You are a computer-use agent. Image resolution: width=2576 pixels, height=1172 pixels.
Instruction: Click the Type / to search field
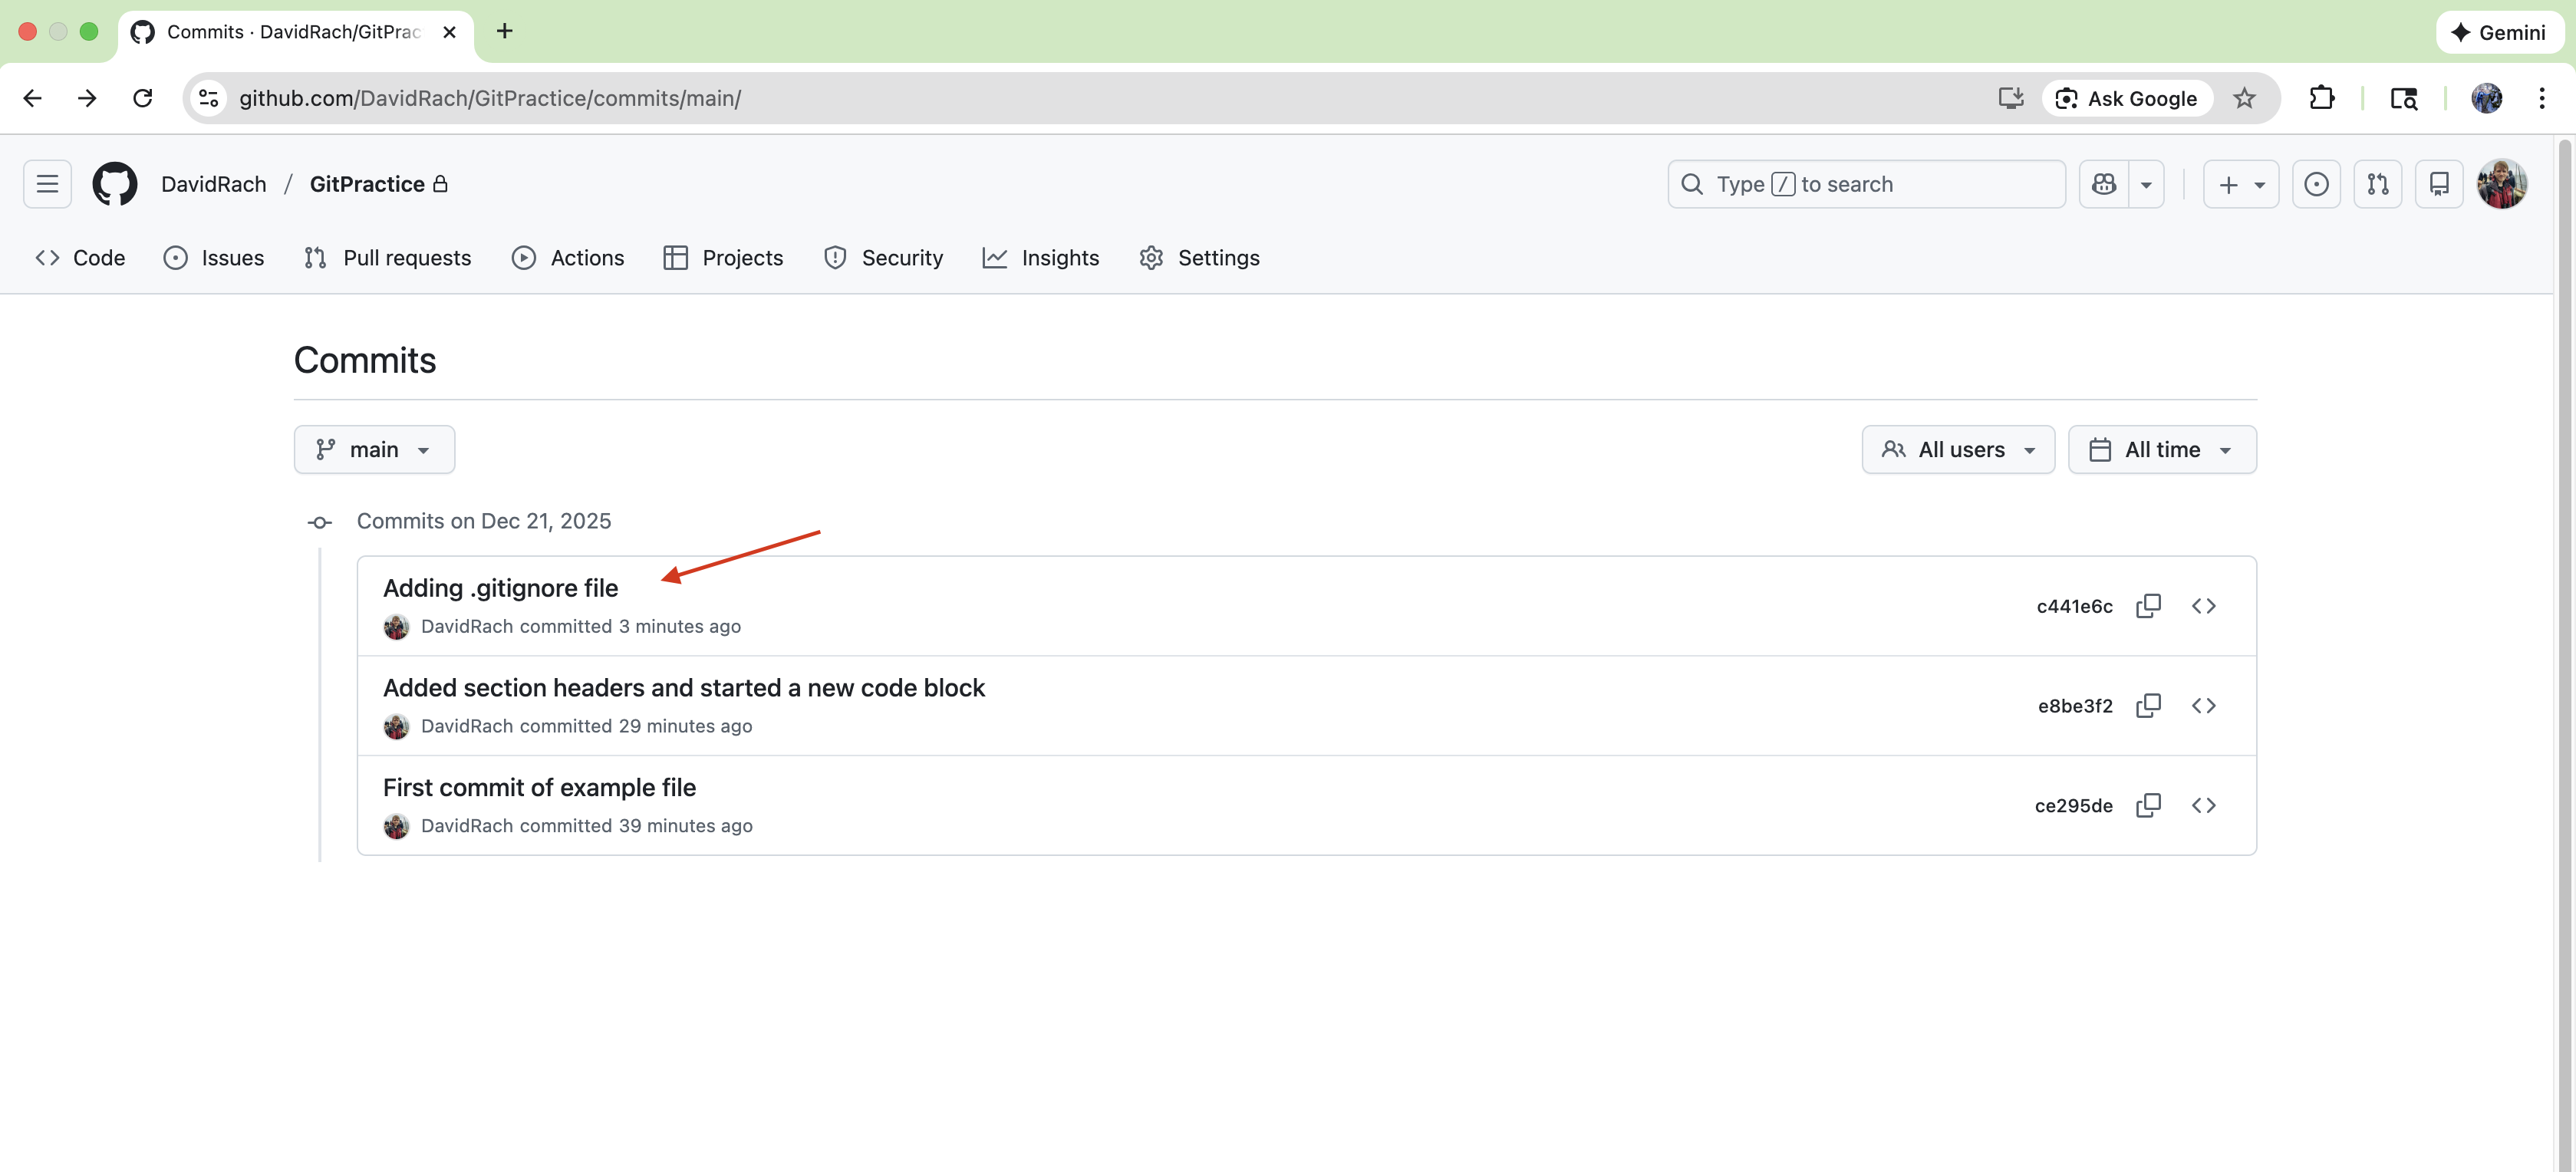(1866, 184)
